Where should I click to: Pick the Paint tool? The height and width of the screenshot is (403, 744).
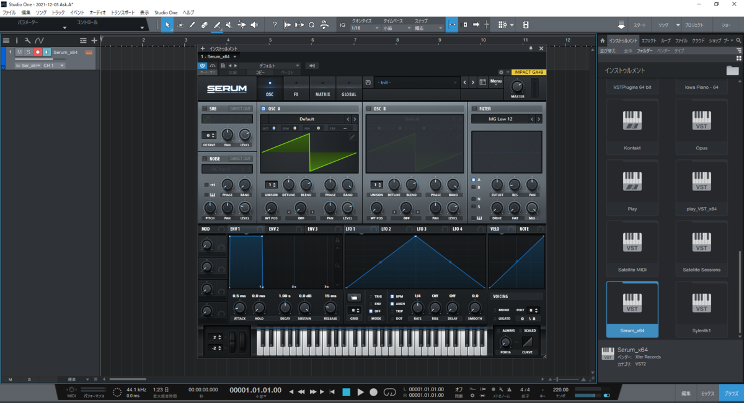point(217,25)
